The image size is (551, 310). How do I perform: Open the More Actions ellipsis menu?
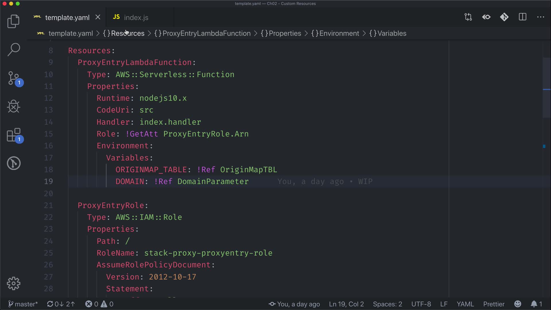[x=540, y=17]
